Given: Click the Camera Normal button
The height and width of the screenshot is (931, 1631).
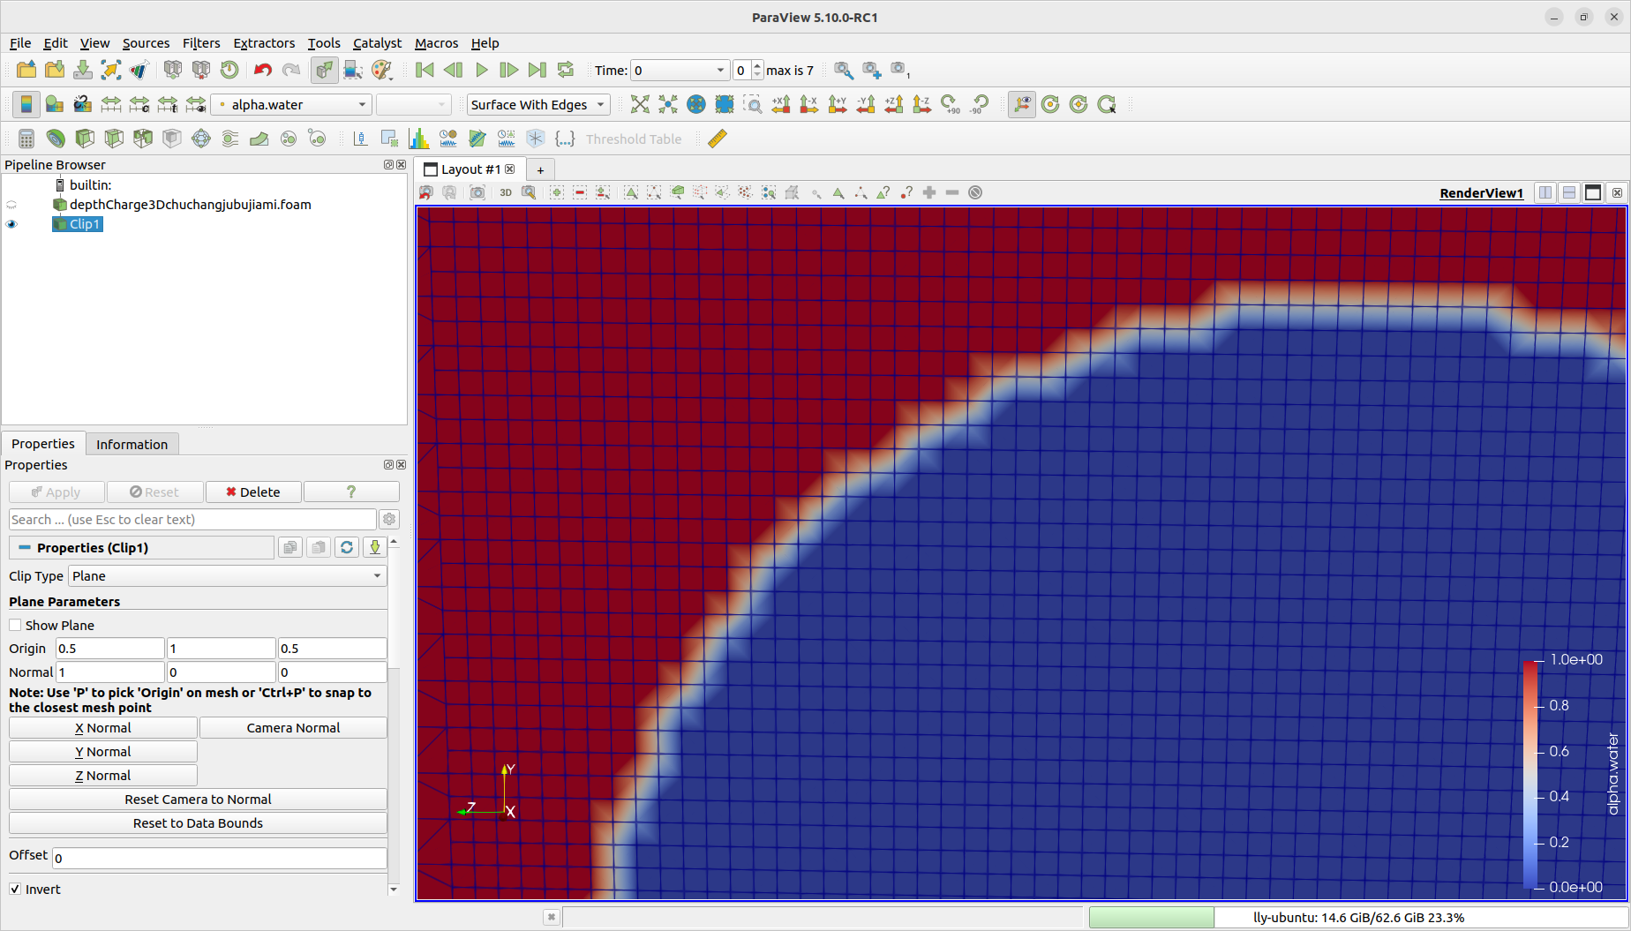Looking at the screenshot, I should (x=293, y=727).
